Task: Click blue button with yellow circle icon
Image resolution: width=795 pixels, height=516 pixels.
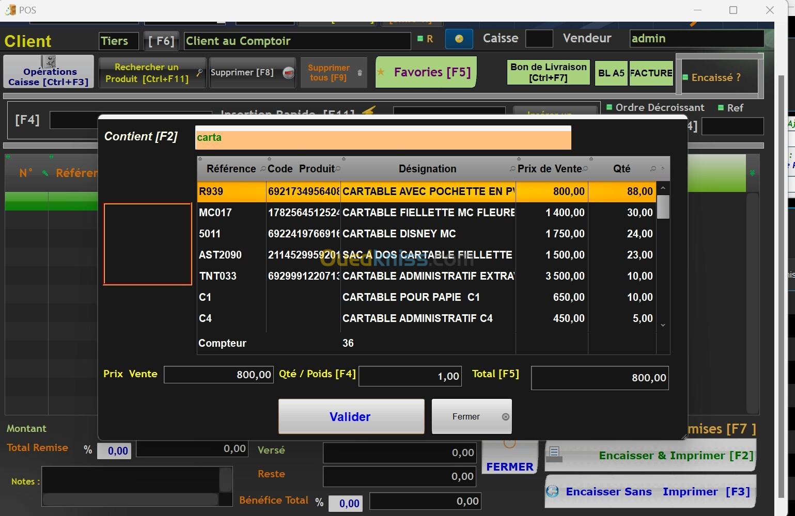Action: (459, 39)
